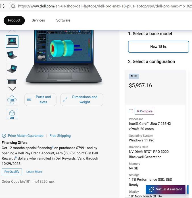This screenshot has width=192, height=198.
Task: Tick the Compare checkbox
Action: click(131, 111)
